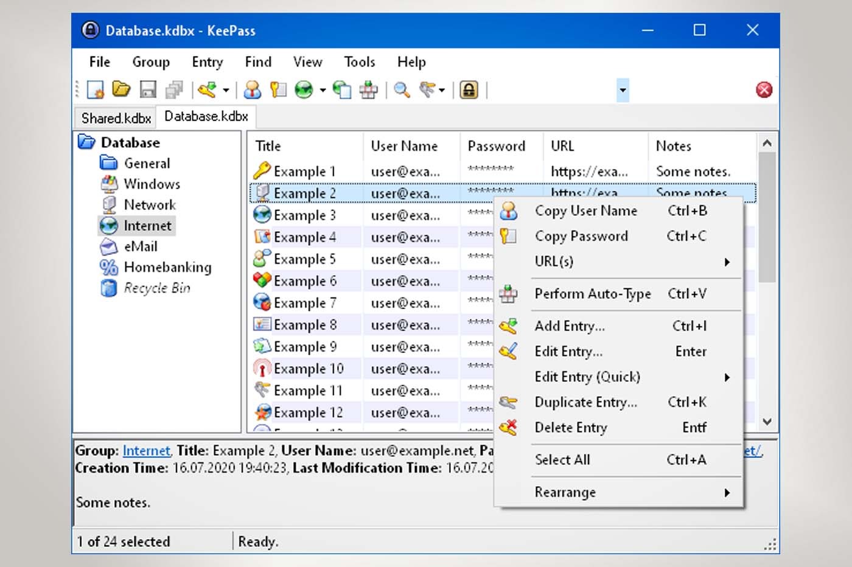This screenshot has width=852, height=567.
Task: Open the Open URL dropdown arrow
Action: coord(323,91)
